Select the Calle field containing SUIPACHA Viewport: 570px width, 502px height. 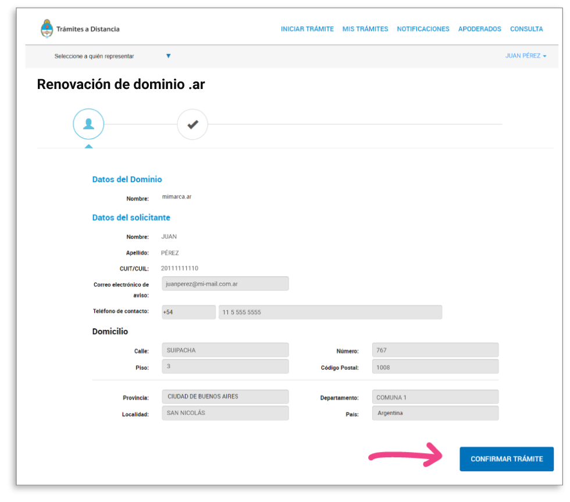[x=225, y=350]
